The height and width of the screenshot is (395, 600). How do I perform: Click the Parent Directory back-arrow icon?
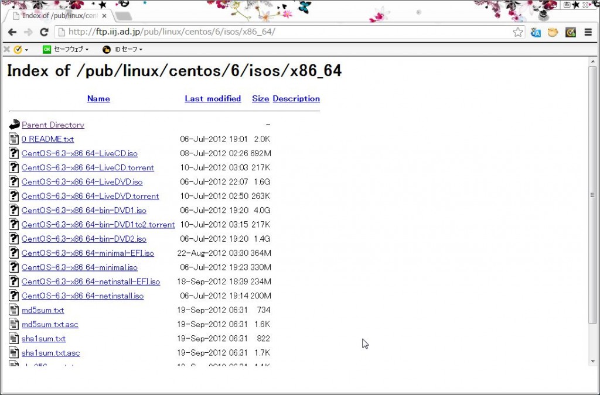click(x=14, y=125)
